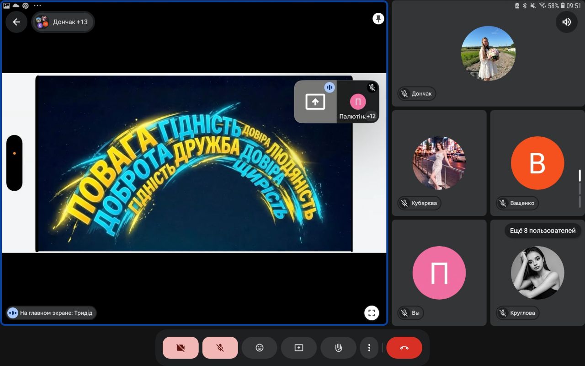Unpin the main screen via pin icon
The height and width of the screenshot is (366, 585).
(378, 19)
